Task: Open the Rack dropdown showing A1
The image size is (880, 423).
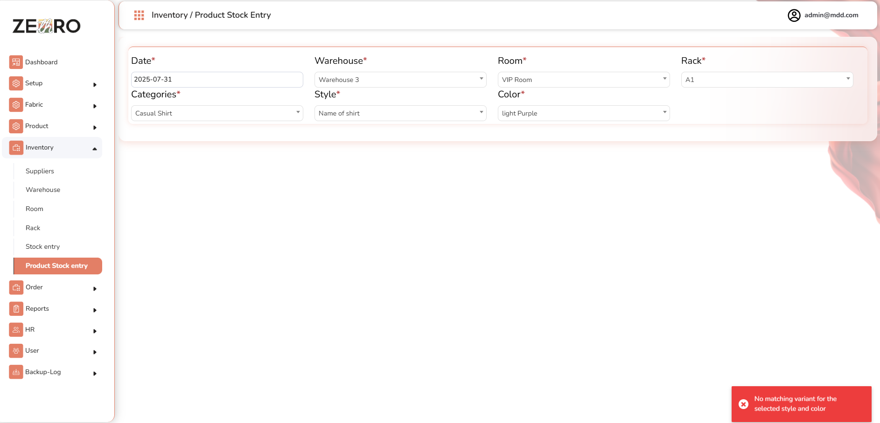Action: coord(767,80)
